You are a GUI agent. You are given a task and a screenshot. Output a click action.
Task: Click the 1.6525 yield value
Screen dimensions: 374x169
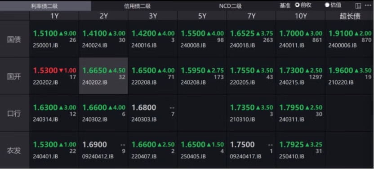(242, 34)
